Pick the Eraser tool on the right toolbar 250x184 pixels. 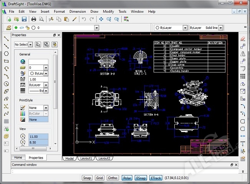point(243,38)
